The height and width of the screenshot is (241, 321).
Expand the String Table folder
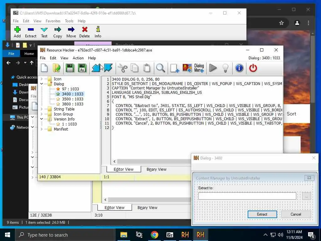(42, 109)
